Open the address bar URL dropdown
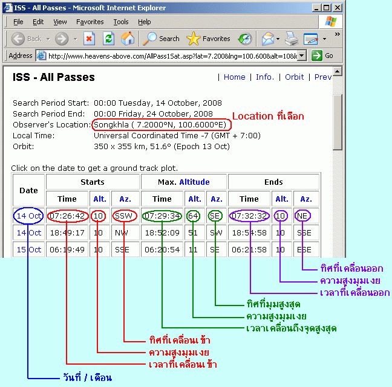The height and width of the screenshot is (387, 392). 302,56
